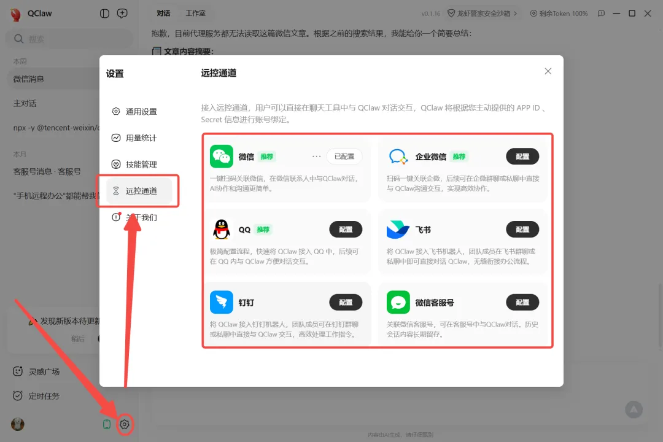Click 稍后 on update notice
The width and height of the screenshot is (663, 442).
click(x=78, y=338)
